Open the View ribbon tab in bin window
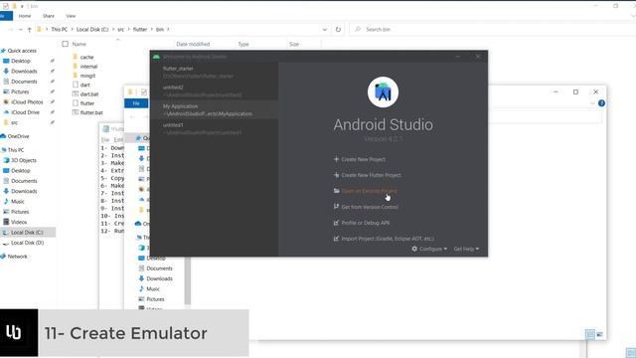The height and width of the screenshot is (358, 636). click(71, 16)
